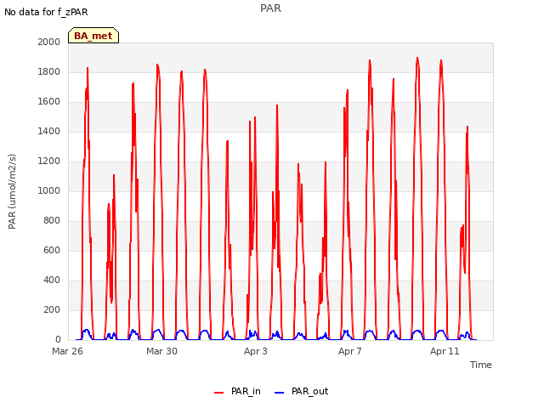
Task: Click the Mar 30 x-axis label
Action: pyautogui.click(x=161, y=351)
